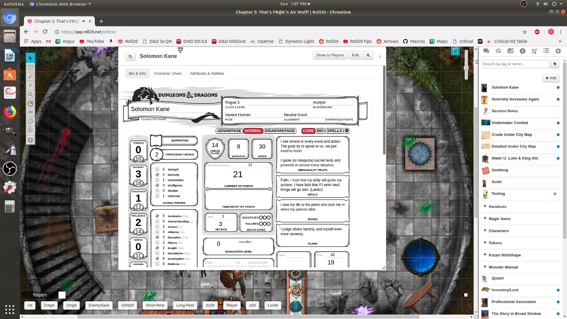Viewport: 567px width, 319px height.
Task: Select the arrow Select tool
Action: tap(30, 58)
